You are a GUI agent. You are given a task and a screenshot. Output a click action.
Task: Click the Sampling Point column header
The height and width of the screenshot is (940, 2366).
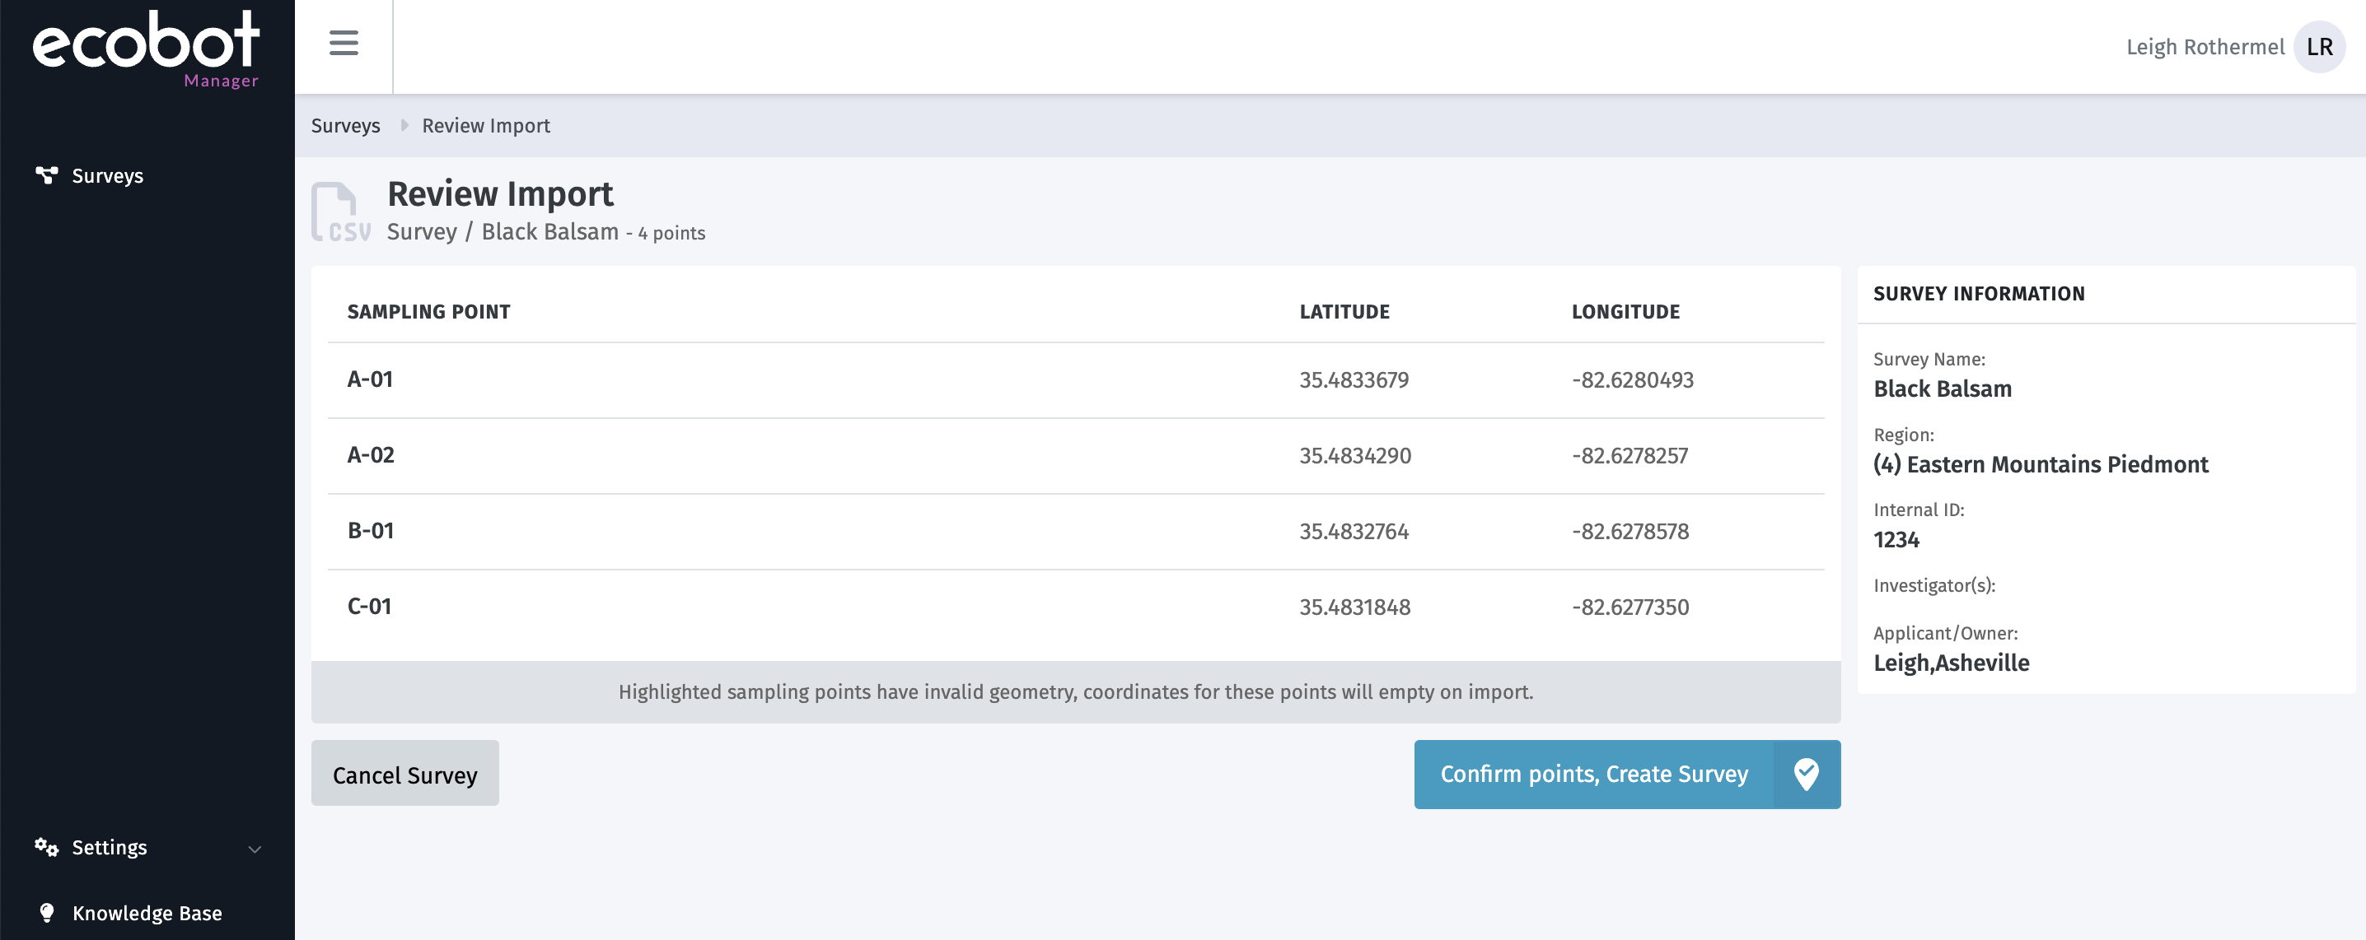[428, 311]
